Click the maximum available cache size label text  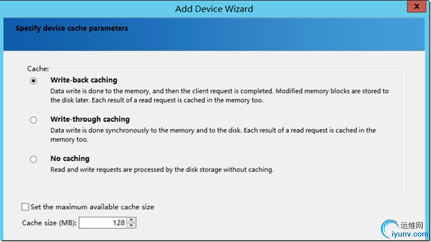[92, 207]
